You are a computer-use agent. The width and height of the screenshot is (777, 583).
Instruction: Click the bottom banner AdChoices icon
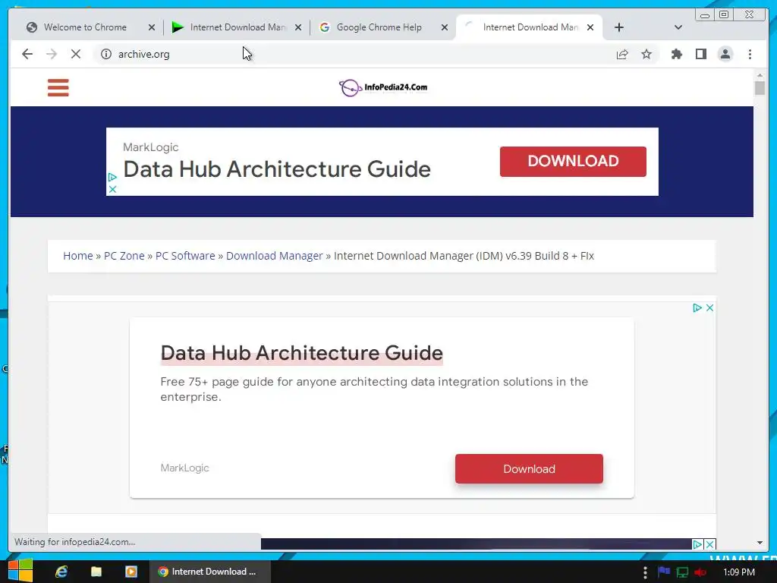pyautogui.click(x=698, y=544)
